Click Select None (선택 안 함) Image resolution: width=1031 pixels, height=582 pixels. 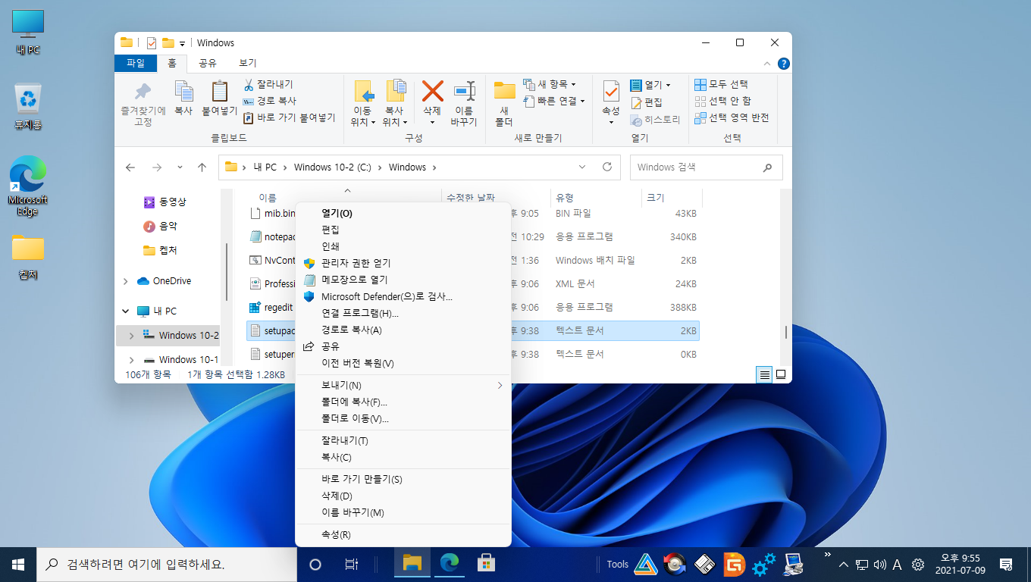point(723,101)
